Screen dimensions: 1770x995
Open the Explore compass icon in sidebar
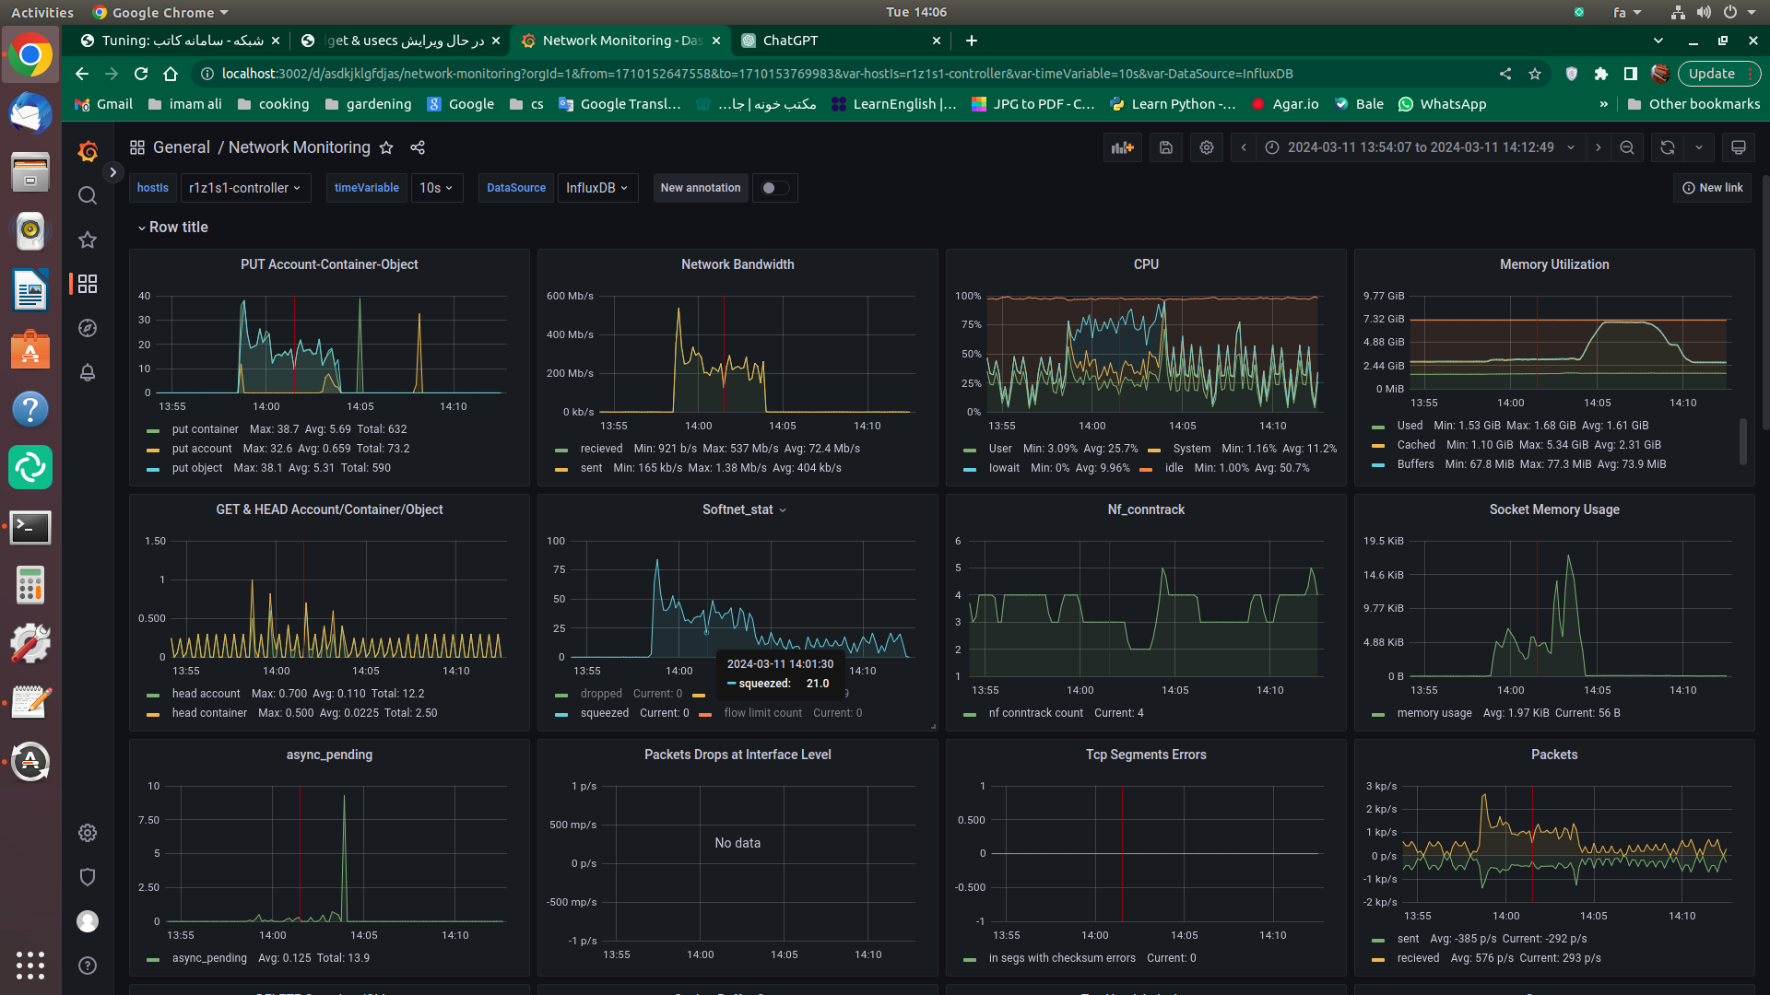tap(88, 328)
